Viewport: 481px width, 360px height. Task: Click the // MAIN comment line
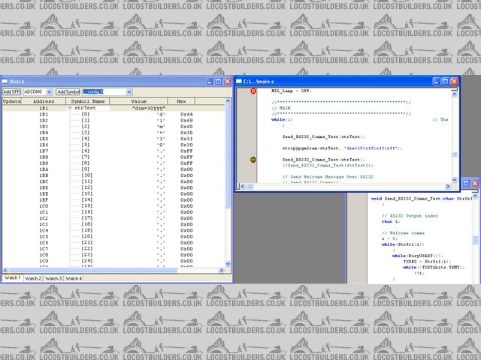[280, 108]
